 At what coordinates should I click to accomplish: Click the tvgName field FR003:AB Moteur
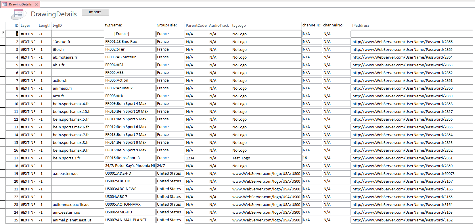point(130,57)
